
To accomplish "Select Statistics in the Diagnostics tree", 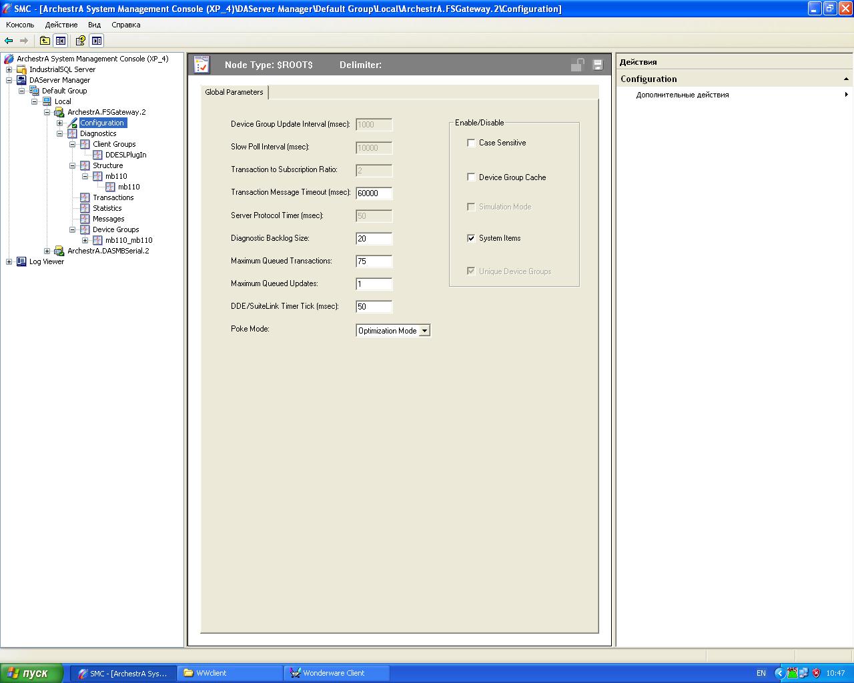I will coord(107,208).
